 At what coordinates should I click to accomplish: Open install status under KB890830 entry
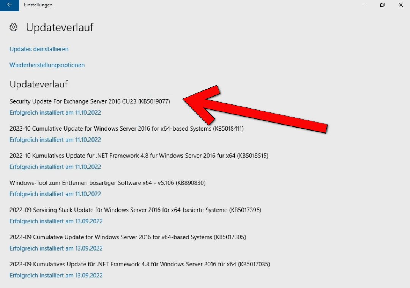(55, 194)
